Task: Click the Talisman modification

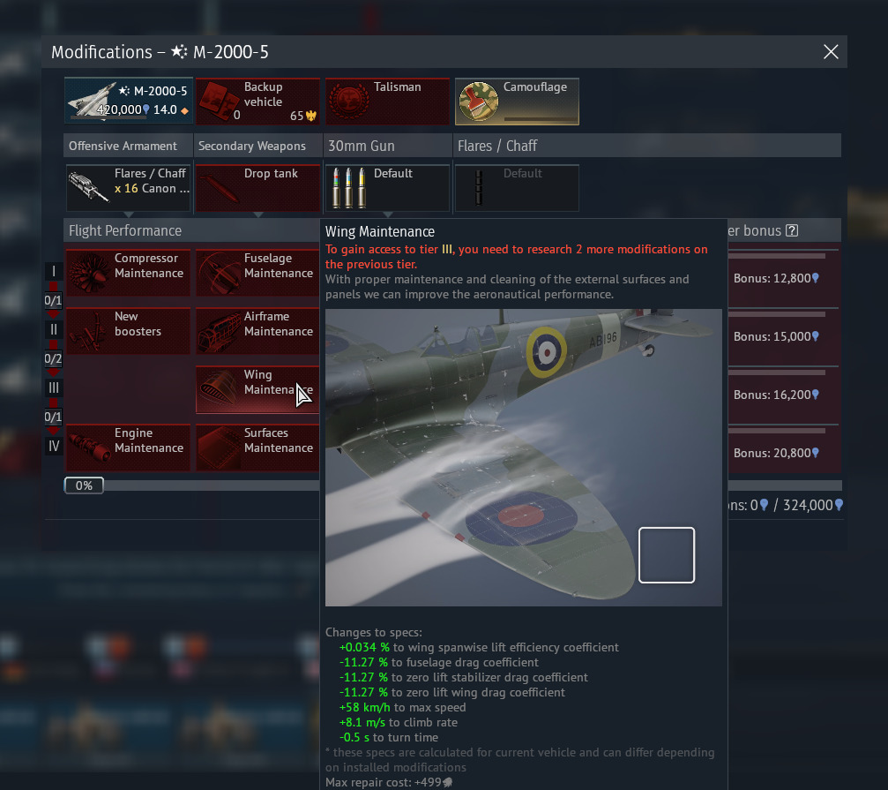Action: coord(387,101)
